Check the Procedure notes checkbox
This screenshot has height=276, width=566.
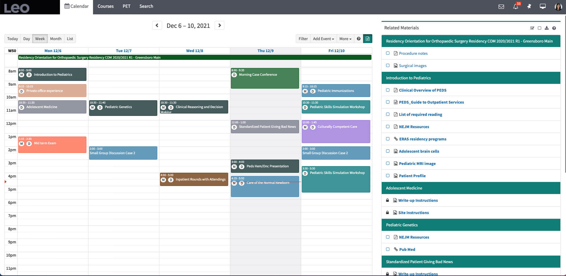pos(388,53)
